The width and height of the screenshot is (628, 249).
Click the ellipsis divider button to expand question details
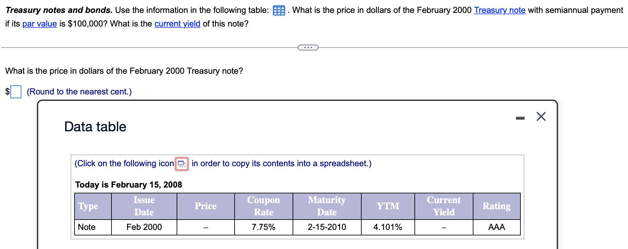pos(308,47)
